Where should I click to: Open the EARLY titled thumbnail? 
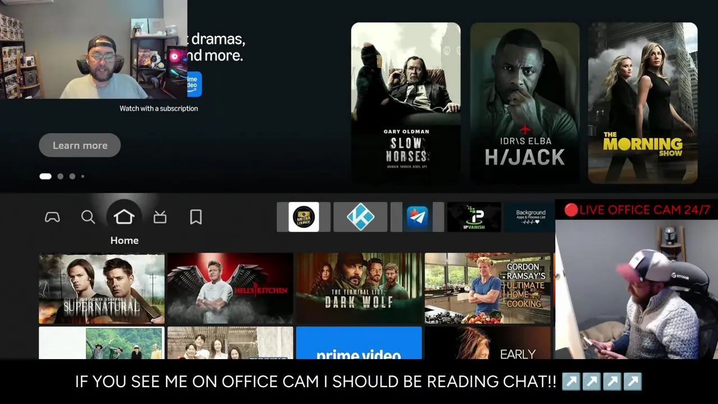[x=487, y=343]
